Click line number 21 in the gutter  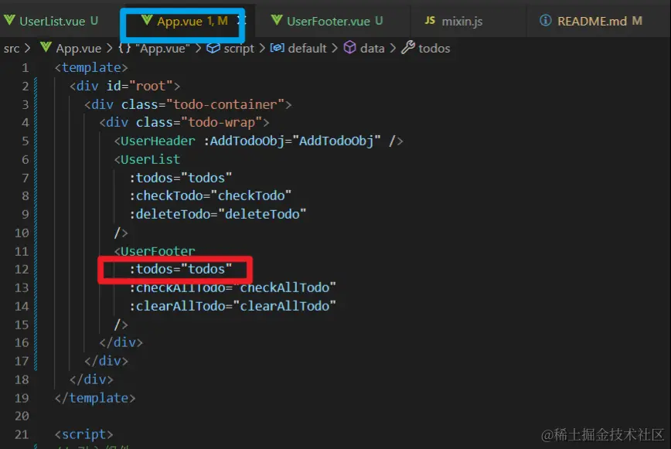[22, 434]
